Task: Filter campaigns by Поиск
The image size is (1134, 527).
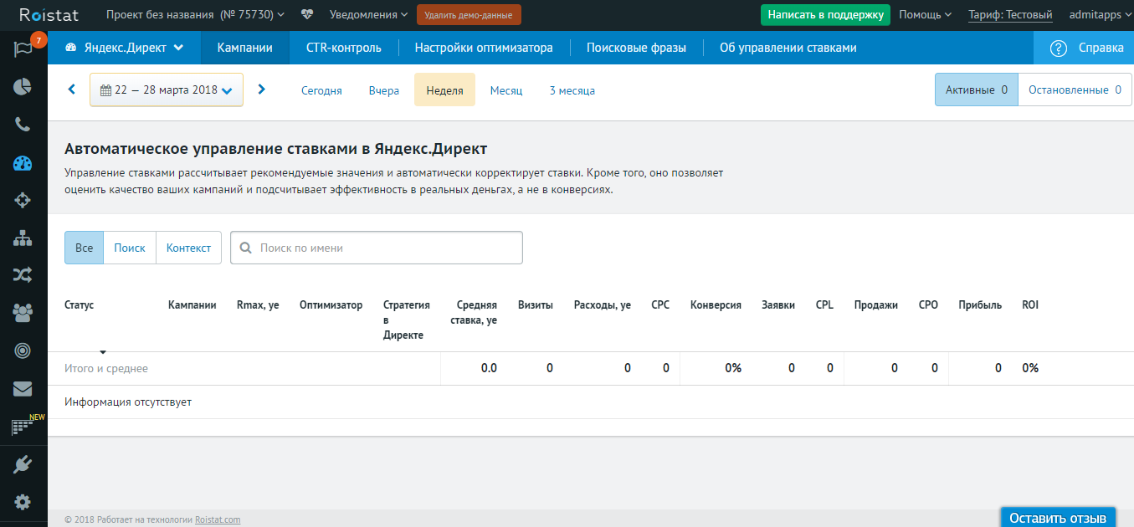Action: click(x=130, y=248)
